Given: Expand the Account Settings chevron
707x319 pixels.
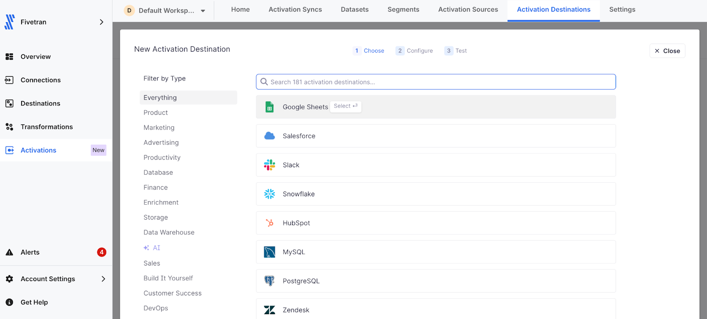Looking at the screenshot, I should (103, 279).
